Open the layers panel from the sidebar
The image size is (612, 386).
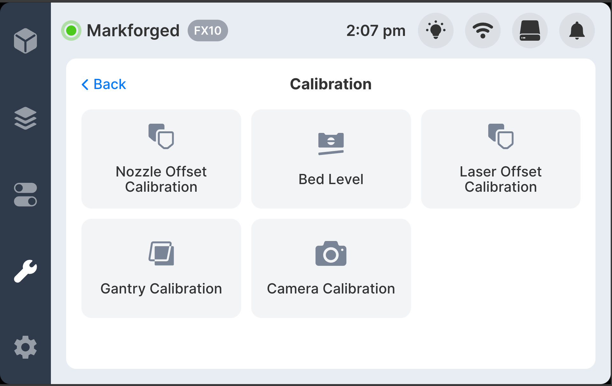[x=25, y=118]
